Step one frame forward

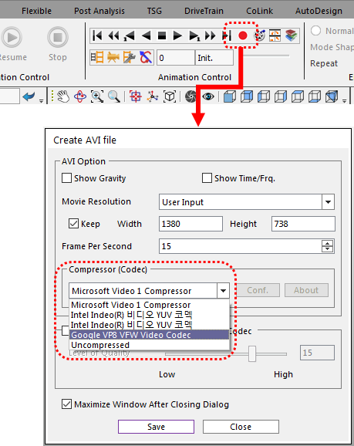(194, 35)
